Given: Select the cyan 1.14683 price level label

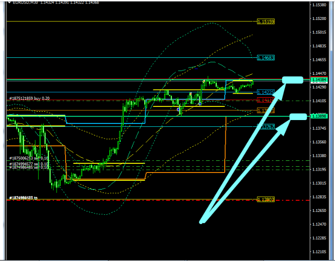Looking at the screenshot, I should point(266,57).
